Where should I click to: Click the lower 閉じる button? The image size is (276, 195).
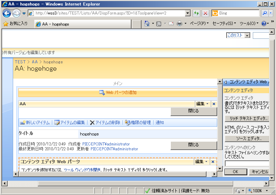(194, 145)
